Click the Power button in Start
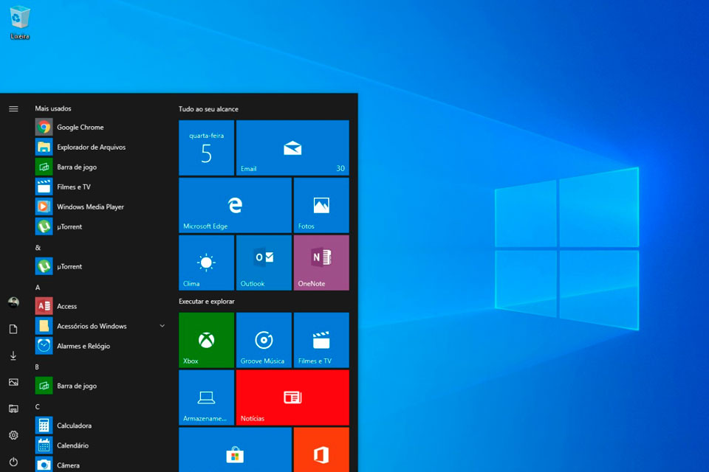This screenshot has width=709, height=472. click(x=13, y=462)
